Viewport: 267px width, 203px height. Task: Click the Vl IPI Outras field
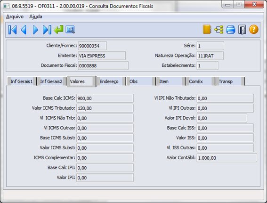click(x=225, y=108)
